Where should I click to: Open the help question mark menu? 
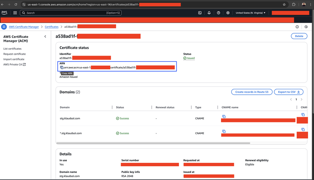point(219,13)
